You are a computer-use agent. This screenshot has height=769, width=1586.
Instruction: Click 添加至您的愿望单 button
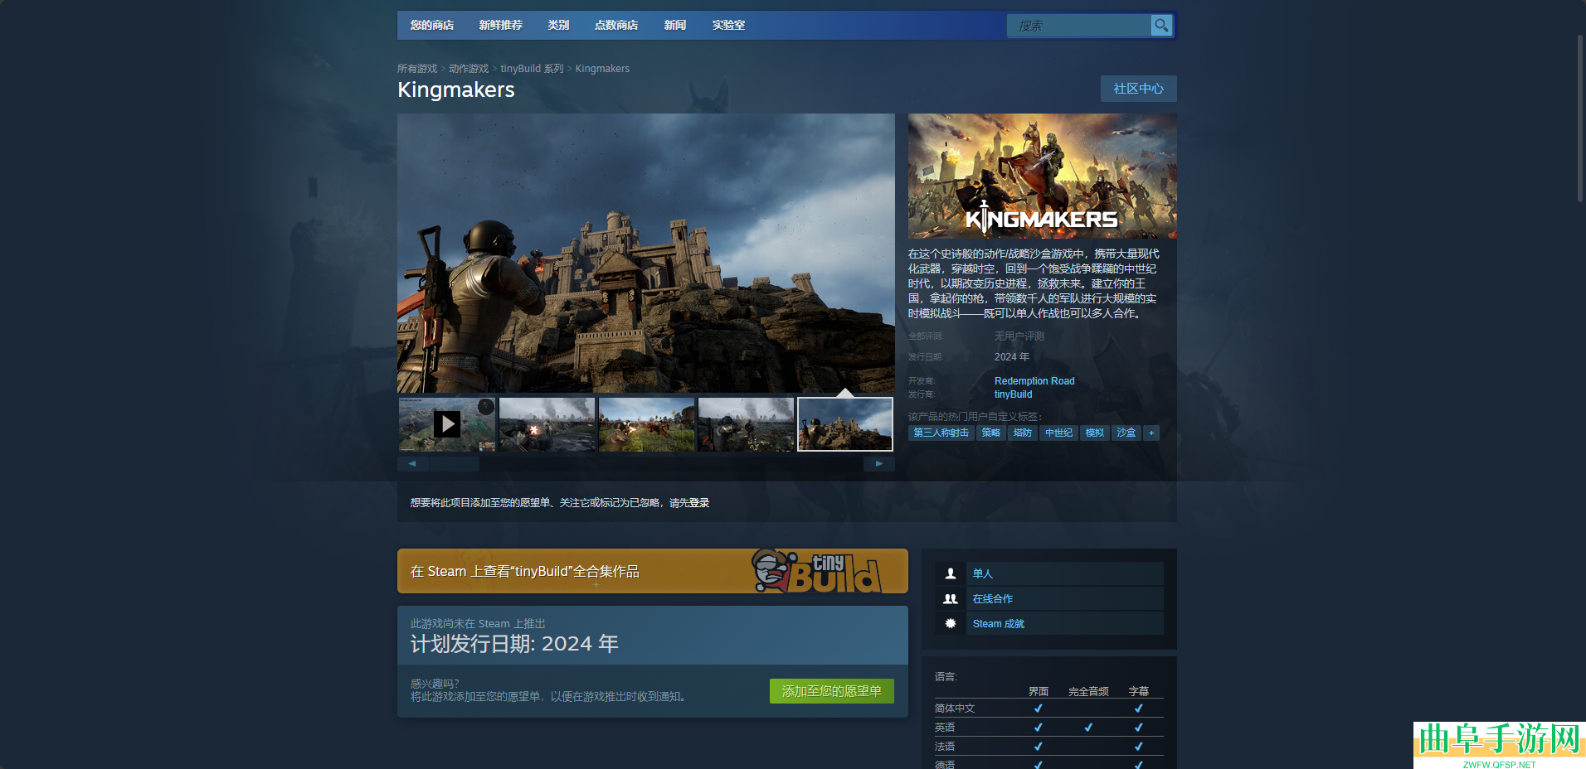[x=831, y=691]
